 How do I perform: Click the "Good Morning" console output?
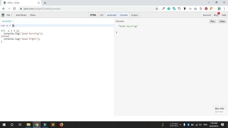pyautogui.click(x=128, y=26)
